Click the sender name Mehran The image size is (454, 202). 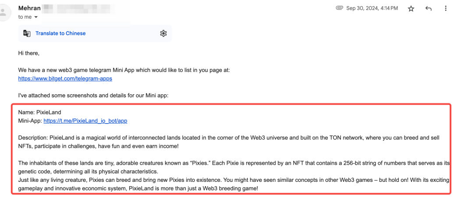29,8
